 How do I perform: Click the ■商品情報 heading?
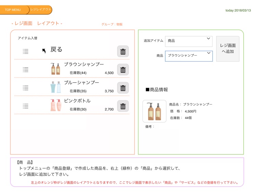pos(157,90)
